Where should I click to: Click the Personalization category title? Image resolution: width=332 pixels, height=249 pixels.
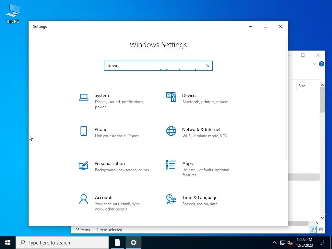tap(110, 163)
